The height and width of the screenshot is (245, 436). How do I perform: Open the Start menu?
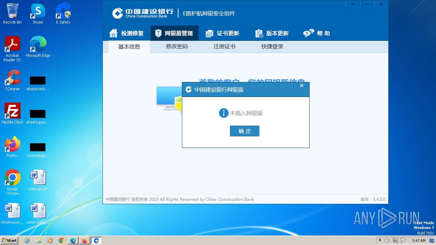(9, 241)
